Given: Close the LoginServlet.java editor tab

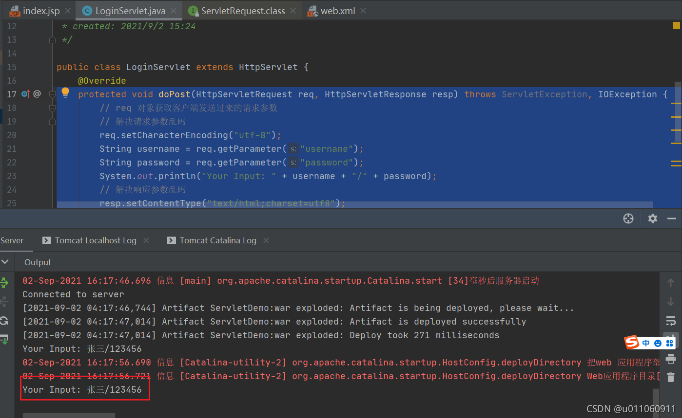Looking at the screenshot, I should pos(174,11).
